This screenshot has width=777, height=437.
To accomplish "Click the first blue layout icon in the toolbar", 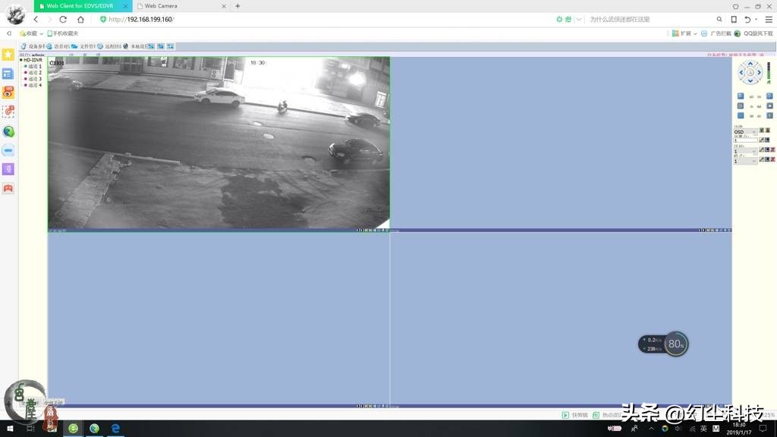I will coord(151,46).
